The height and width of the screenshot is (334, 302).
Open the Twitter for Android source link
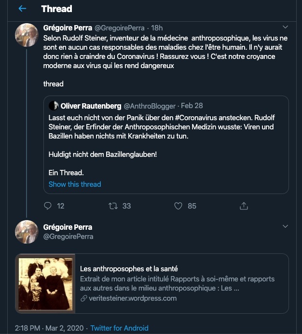coord(119,328)
